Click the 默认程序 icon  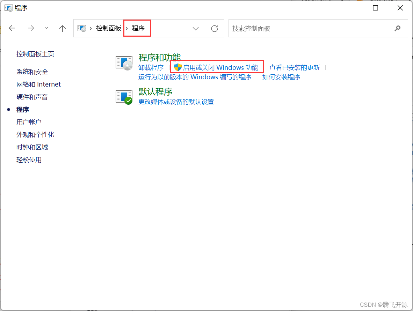tap(124, 97)
